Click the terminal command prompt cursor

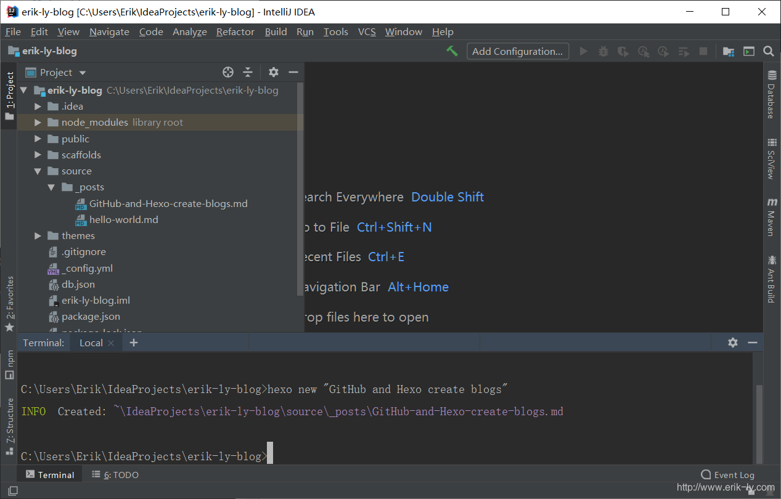click(x=269, y=453)
